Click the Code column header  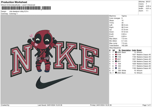click(134, 50)
